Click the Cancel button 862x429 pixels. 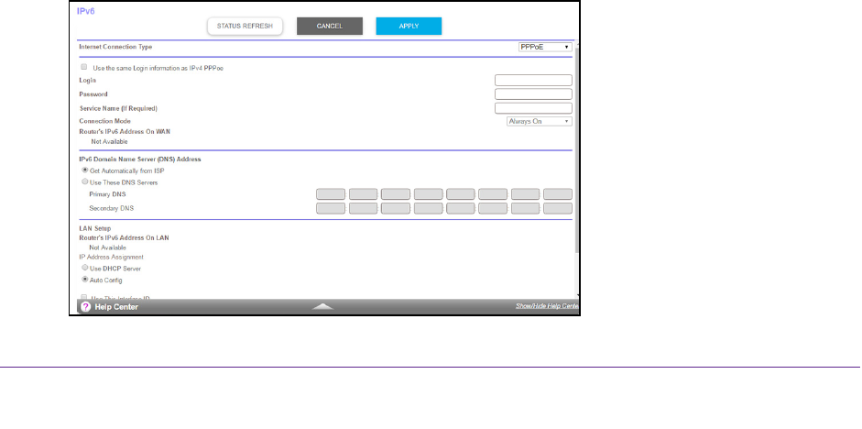[329, 26]
